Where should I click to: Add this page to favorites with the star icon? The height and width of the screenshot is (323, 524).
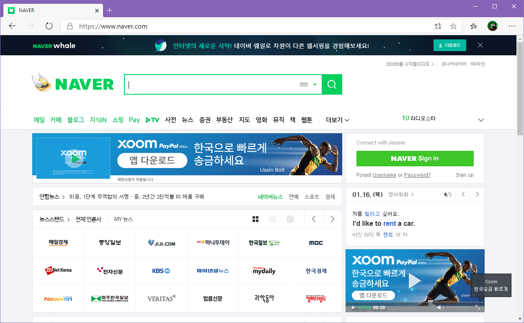click(x=453, y=26)
